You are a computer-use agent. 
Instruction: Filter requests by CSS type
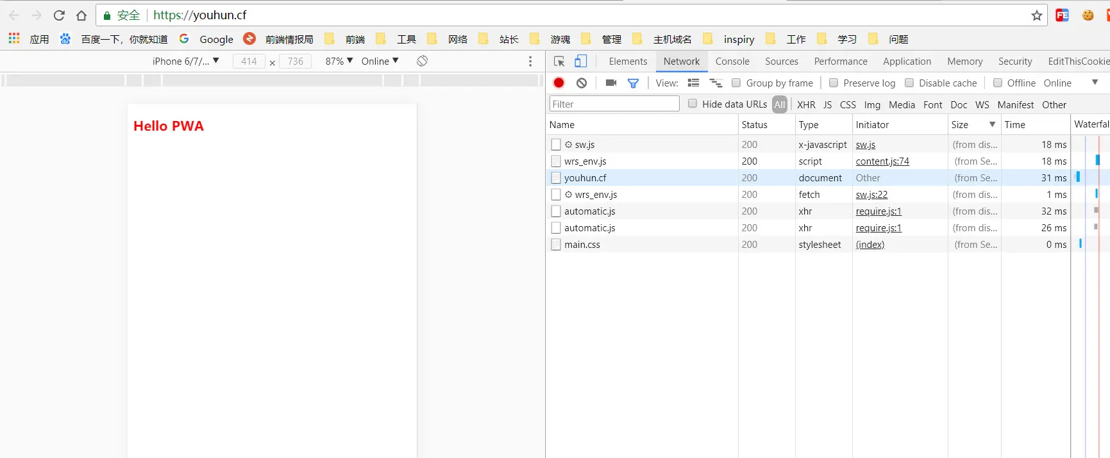tap(848, 104)
